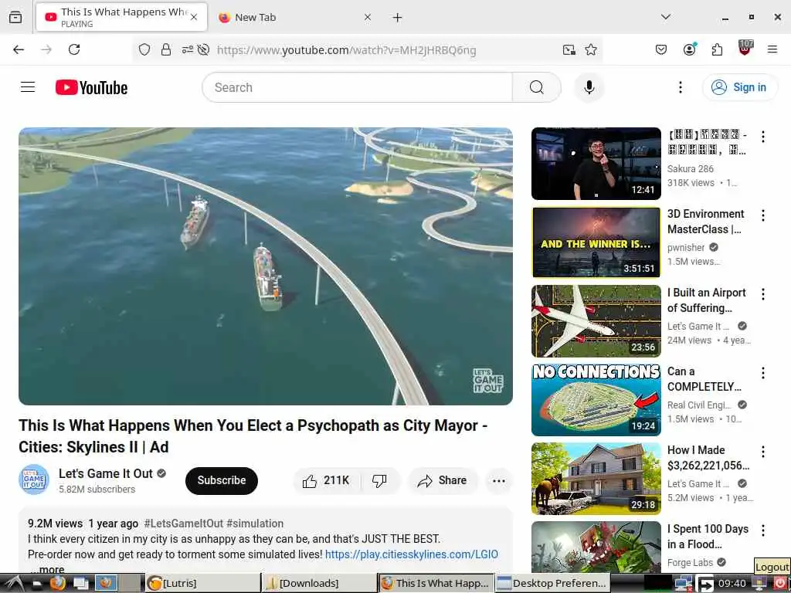Screen dimensions: 791x593
Task: Open Let's Game It Out channel avatar
Action: coord(34,479)
